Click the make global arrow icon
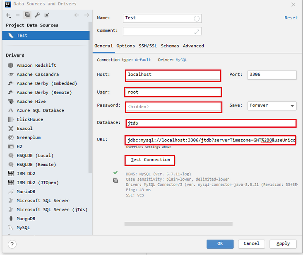 (x=47, y=15)
